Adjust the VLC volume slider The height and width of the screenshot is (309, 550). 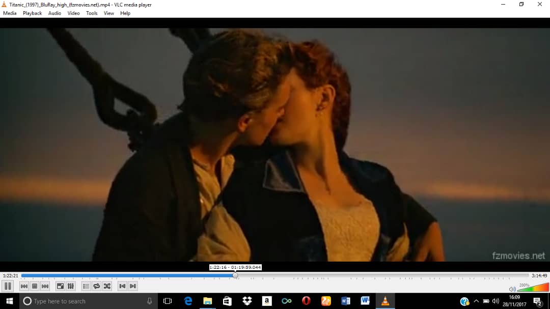[x=533, y=287]
